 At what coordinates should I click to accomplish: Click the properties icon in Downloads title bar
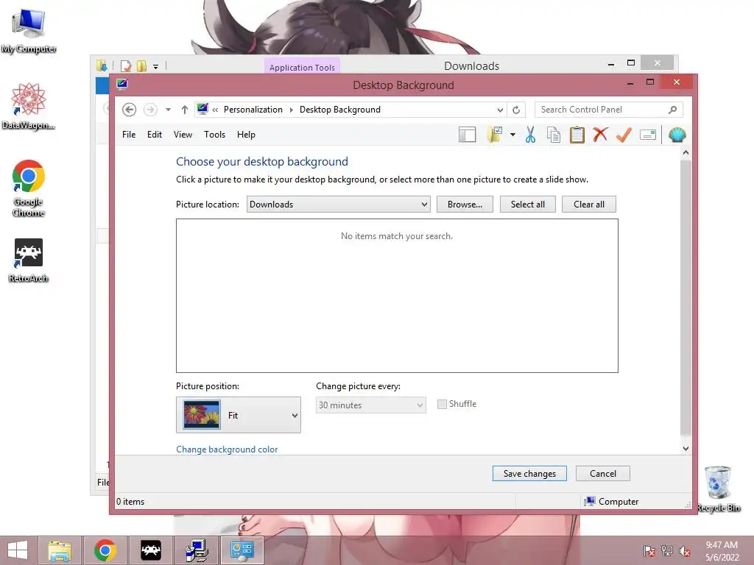point(126,65)
